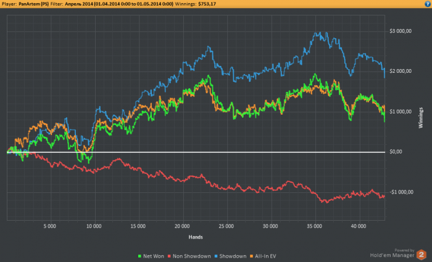
Task: Click the 40 000 hands axis tick
Action: coord(358,226)
